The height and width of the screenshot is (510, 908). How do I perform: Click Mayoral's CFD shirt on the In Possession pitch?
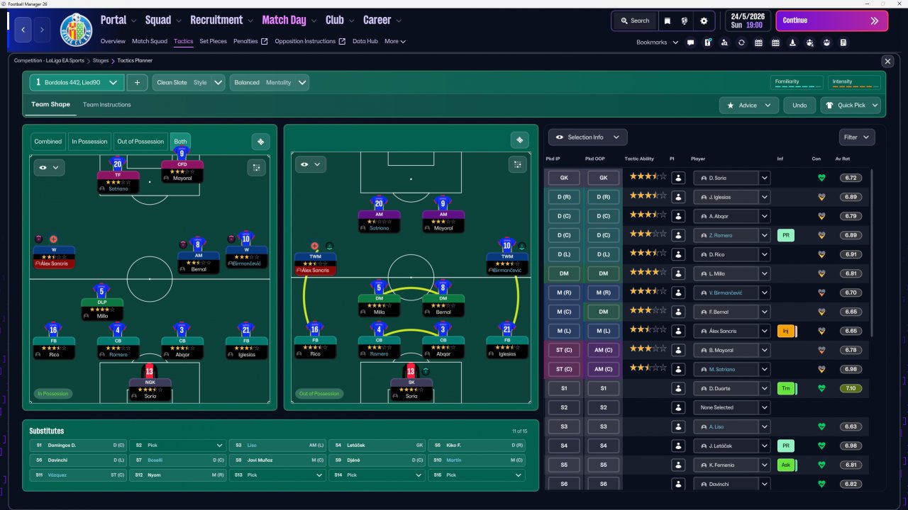[182, 153]
